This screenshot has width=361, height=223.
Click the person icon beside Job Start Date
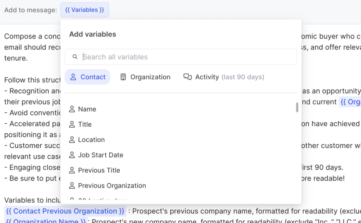[x=72, y=155]
